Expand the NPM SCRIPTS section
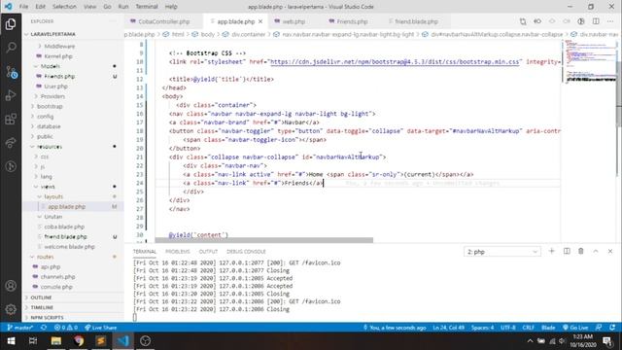 click(48, 318)
